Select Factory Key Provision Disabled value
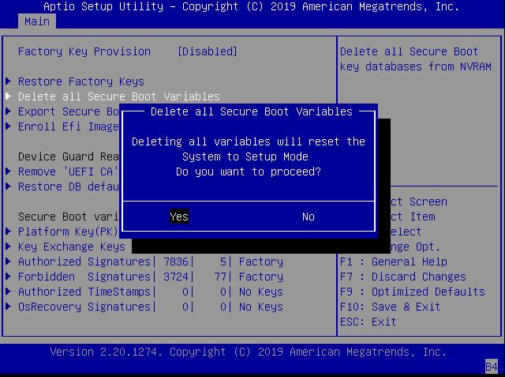The width and height of the screenshot is (505, 377). coord(208,51)
